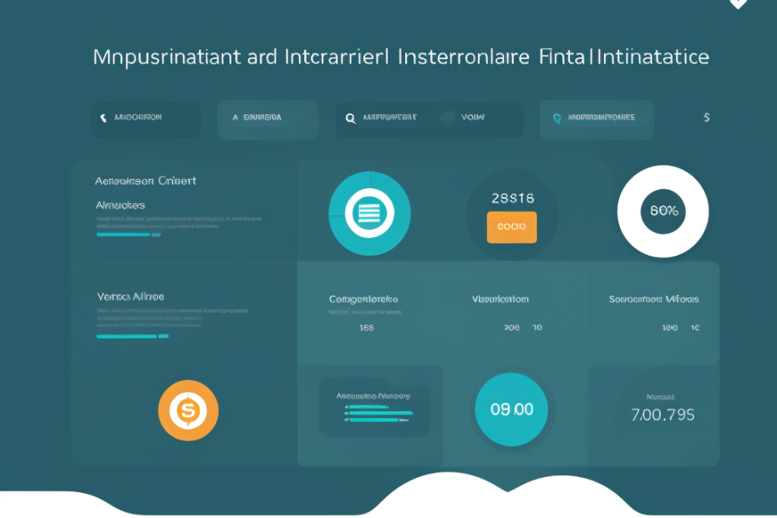The image size is (777, 518).
Task: Click the 7.00.79S amount value
Action: coord(663,414)
